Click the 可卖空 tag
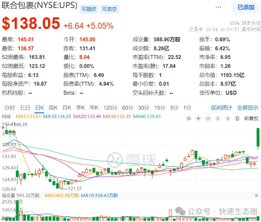Screen dimensions: 261x222 point(109,9)
